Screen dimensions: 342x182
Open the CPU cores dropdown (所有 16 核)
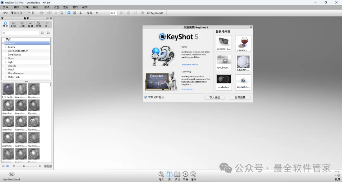click(20, 13)
